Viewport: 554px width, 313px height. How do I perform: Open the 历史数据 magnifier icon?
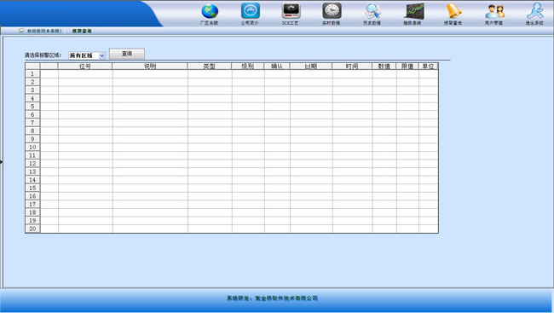pyautogui.click(x=372, y=11)
